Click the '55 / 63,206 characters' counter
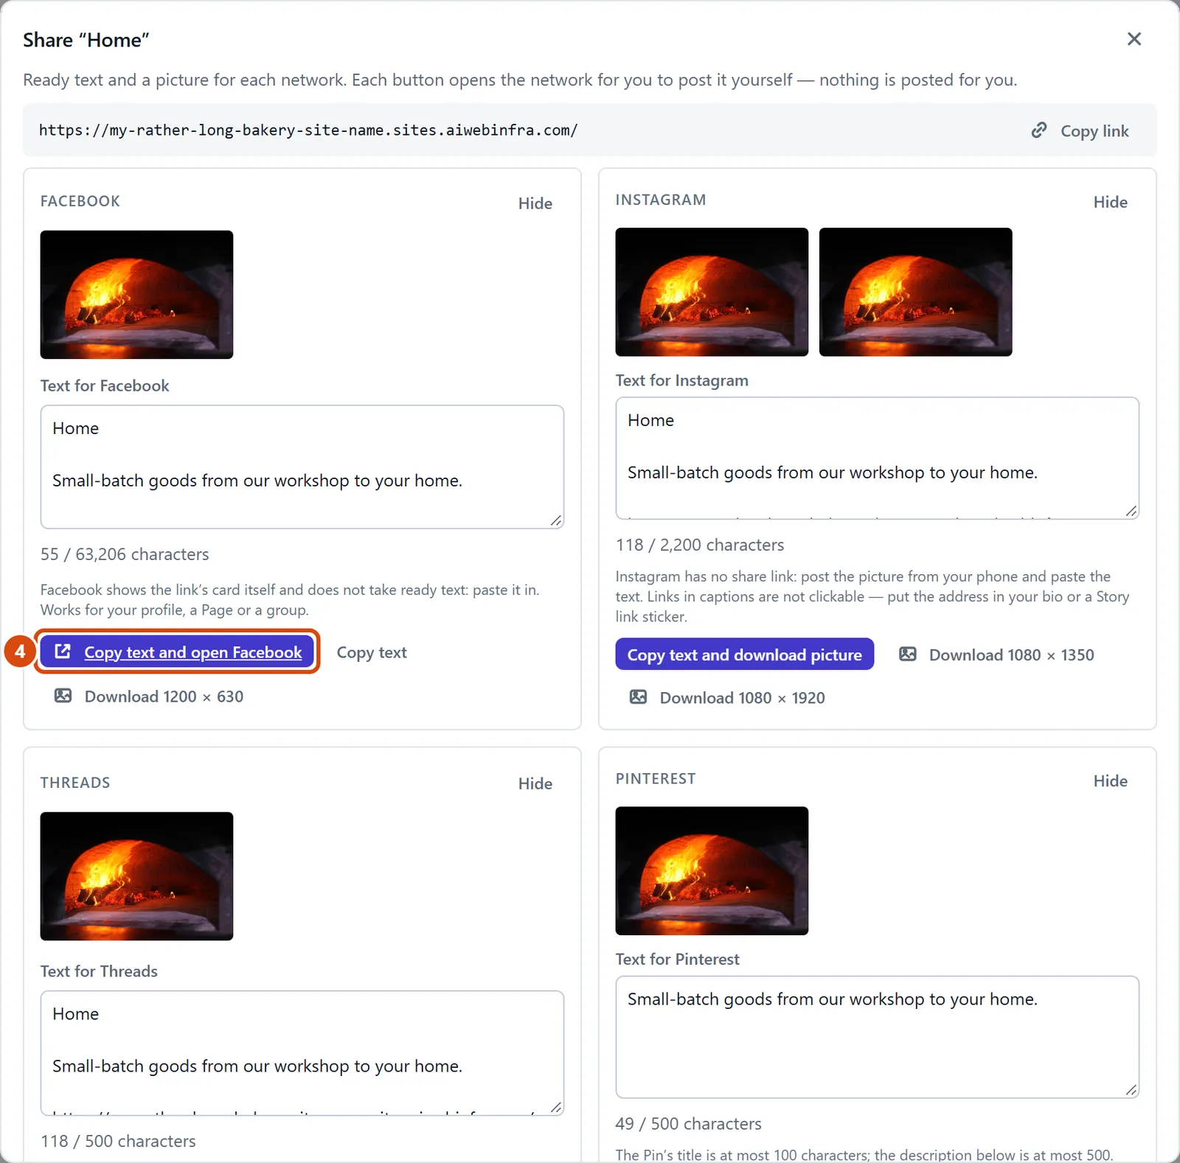The height and width of the screenshot is (1163, 1180). [125, 554]
